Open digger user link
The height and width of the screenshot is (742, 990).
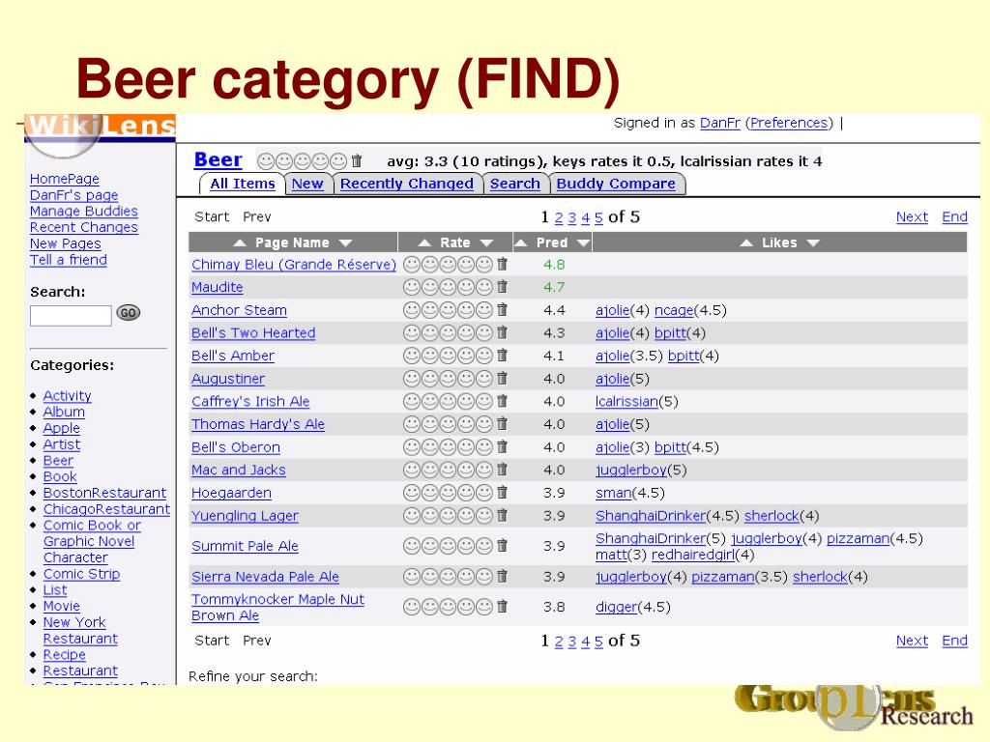point(617,607)
